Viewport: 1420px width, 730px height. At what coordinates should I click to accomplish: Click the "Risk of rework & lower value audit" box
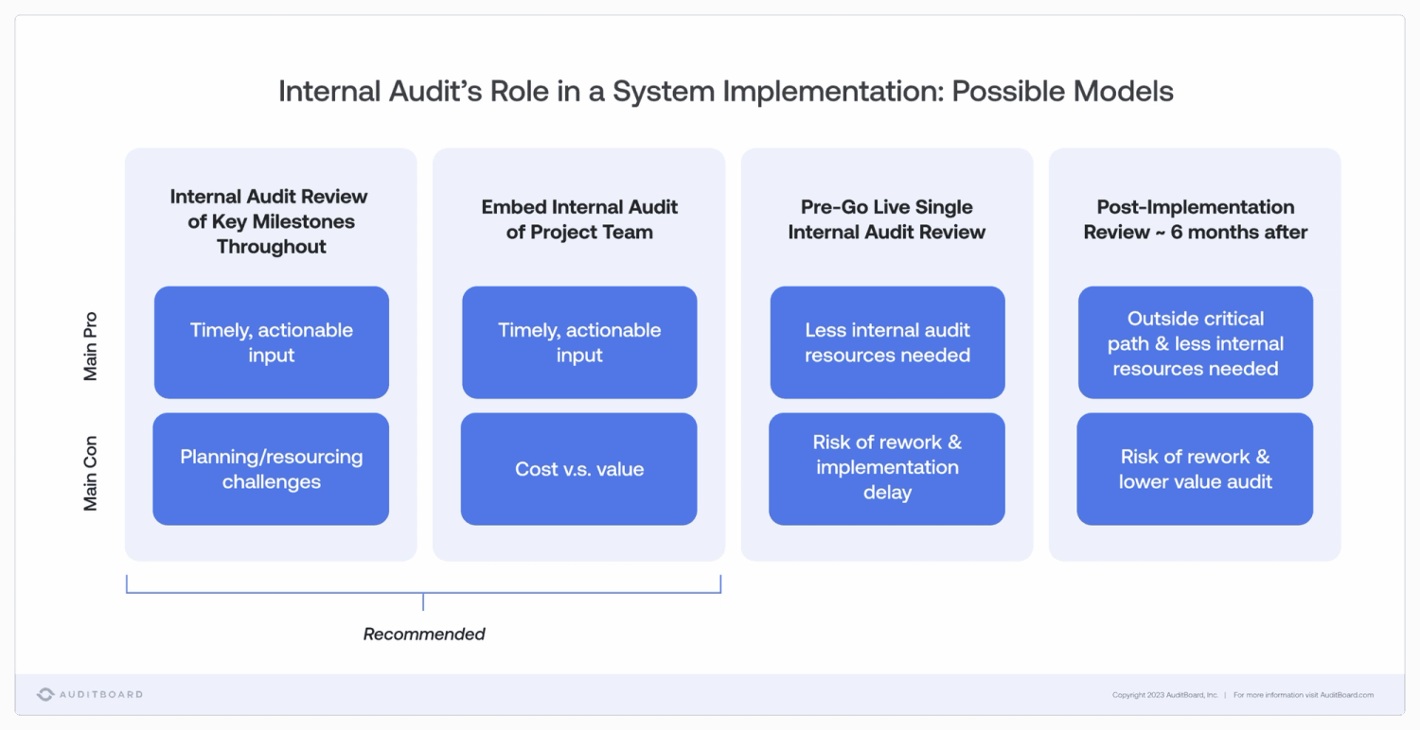[x=1194, y=468]
